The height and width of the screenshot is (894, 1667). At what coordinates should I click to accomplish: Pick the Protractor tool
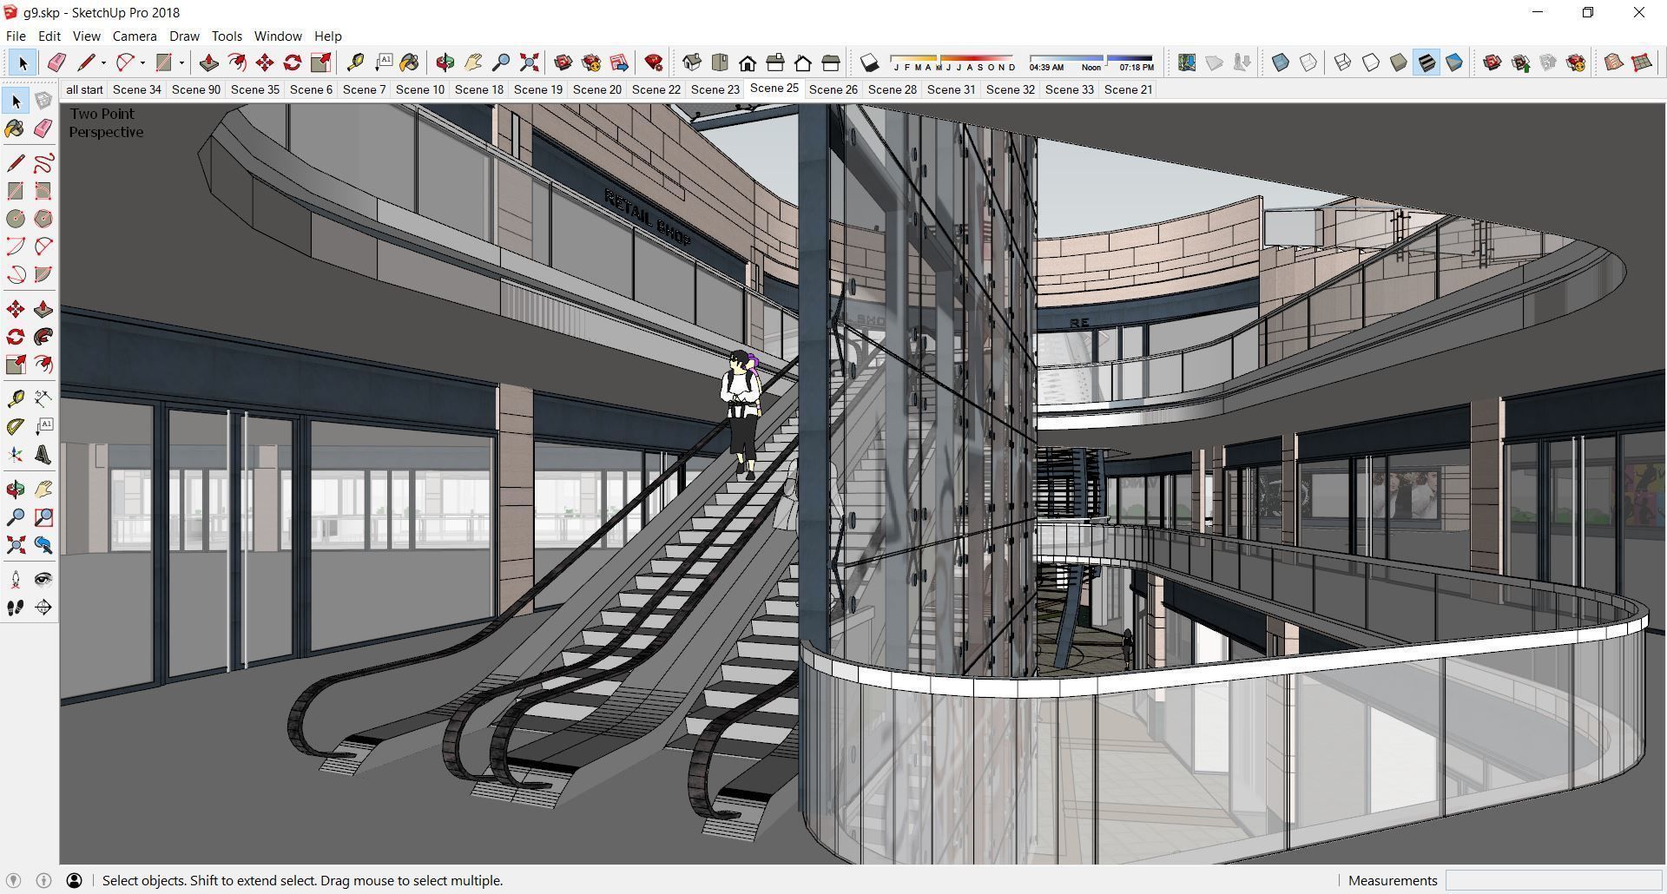pos(16,427)
